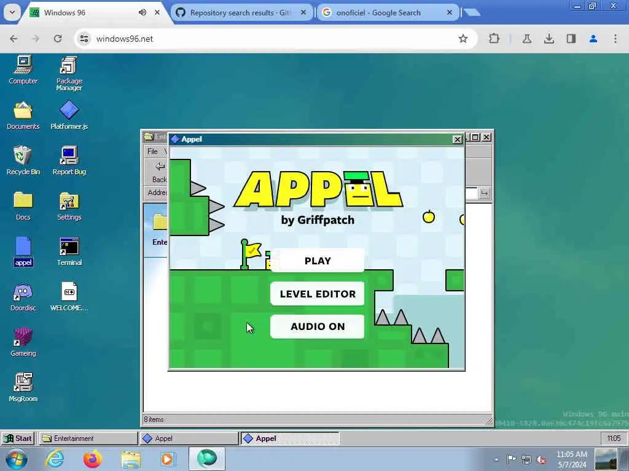Select the appel file on desktop

tap(23, 251)
